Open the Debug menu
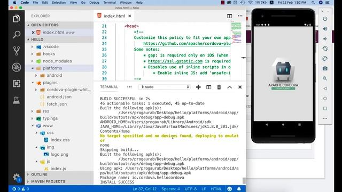Viewport: 342px width, 192px height. (94, 2)
